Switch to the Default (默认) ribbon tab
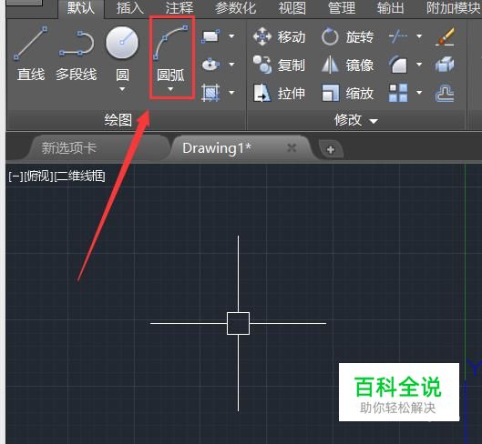The width and height of the screenshot is (482, 444). tap(81, 8)
